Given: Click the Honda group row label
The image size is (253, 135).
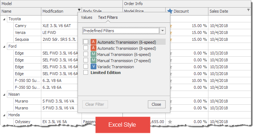Looking at the screenshot, I should (14, 115).
